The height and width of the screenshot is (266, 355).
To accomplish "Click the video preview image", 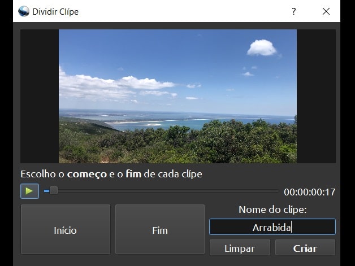I will click(x=177, y=96).
